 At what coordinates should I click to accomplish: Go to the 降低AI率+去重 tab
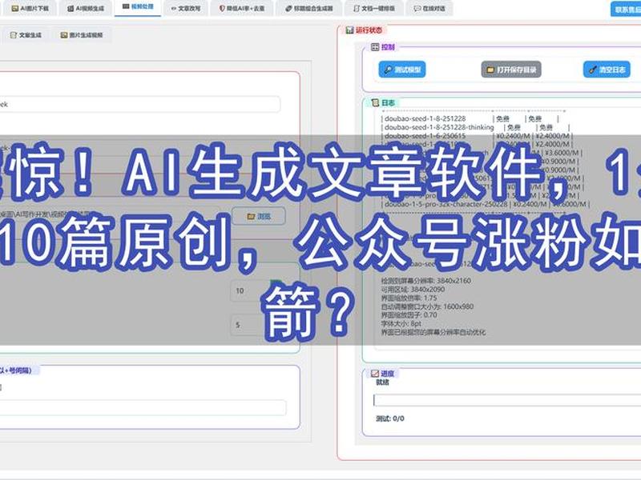pos(242,8)
